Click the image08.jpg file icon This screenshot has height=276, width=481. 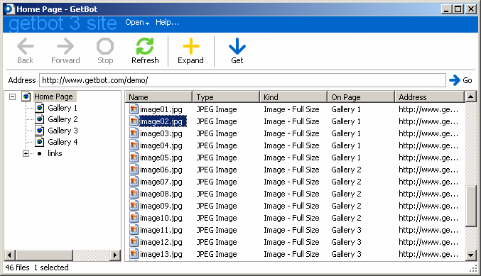tap(134, 194)
